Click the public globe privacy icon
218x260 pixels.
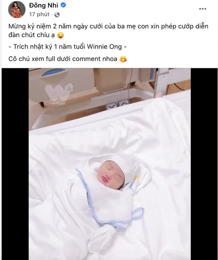[57, 15]
